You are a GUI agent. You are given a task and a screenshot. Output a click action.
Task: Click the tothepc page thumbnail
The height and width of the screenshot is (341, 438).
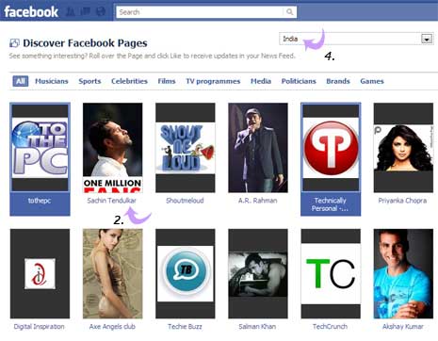(40, 148)
